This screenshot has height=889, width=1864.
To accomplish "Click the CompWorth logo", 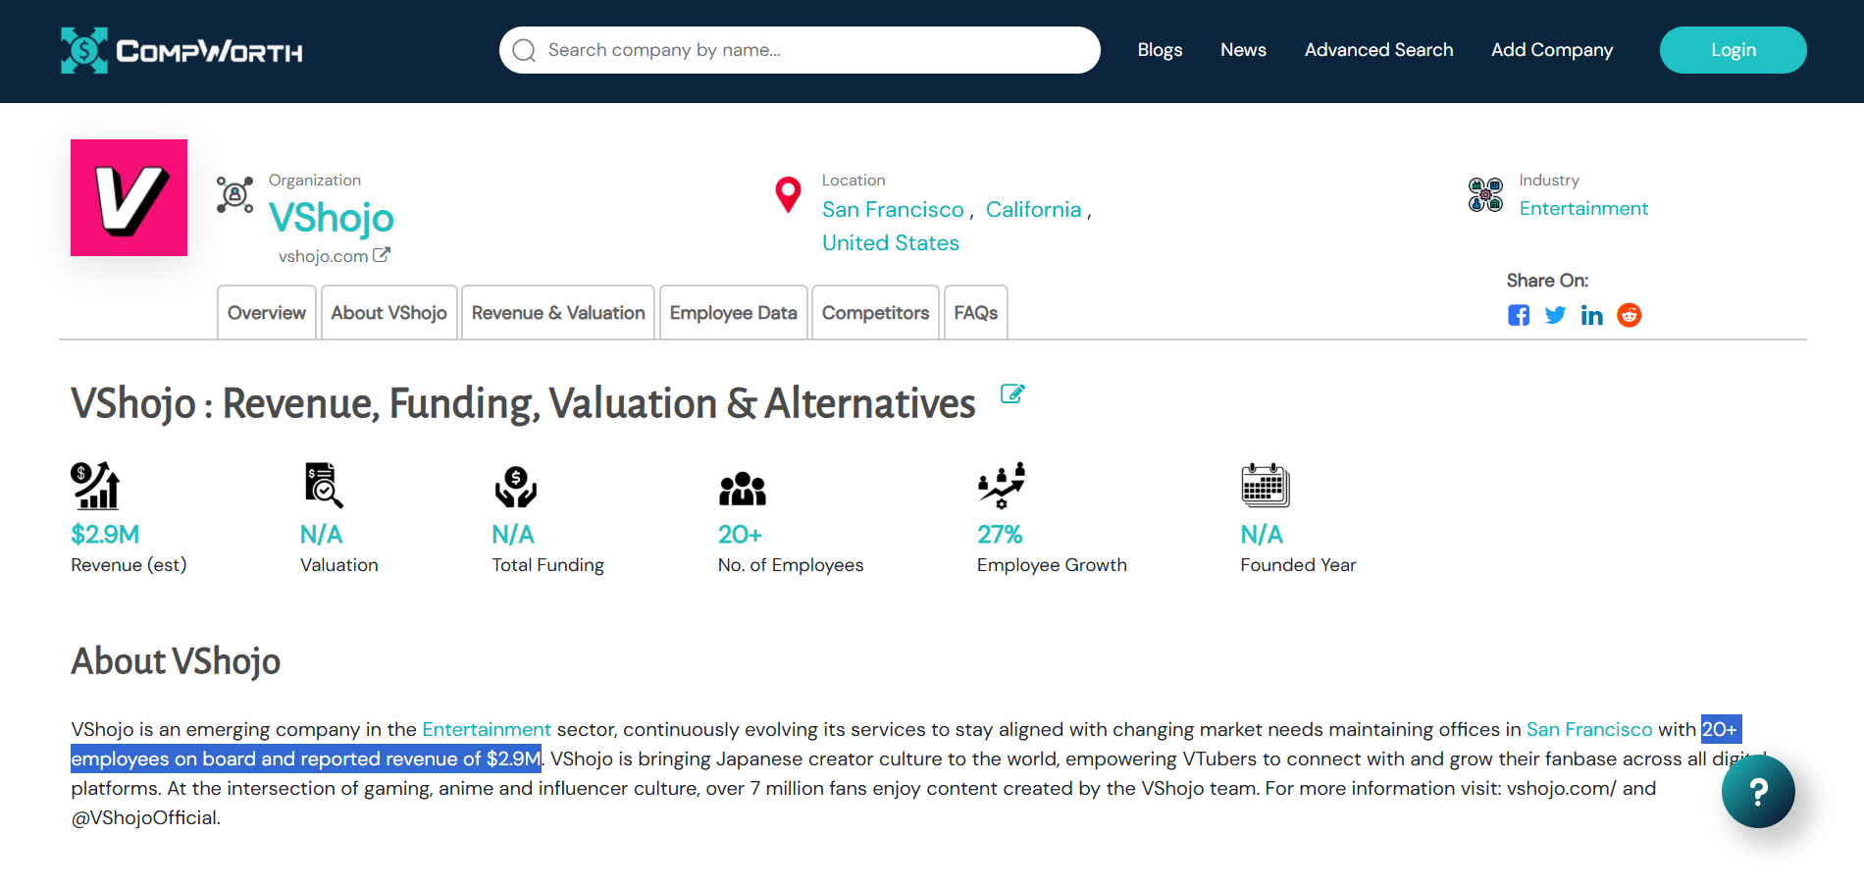I will (x=181, y=50).
